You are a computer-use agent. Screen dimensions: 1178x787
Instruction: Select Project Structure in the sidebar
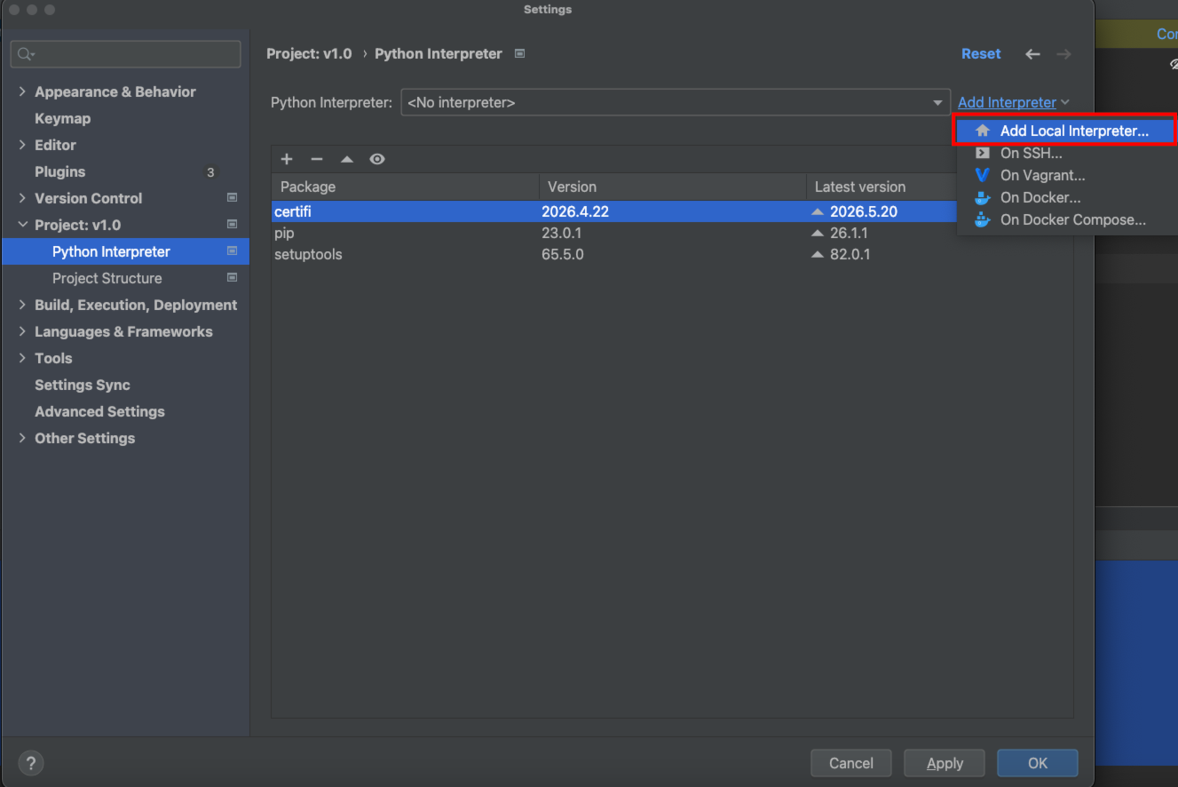(107, 278)
